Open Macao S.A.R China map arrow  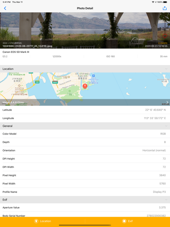coord(167,102)
